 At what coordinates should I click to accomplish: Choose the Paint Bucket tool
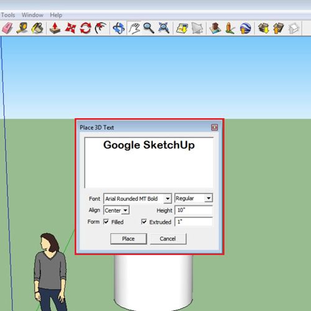coord(37,28)
